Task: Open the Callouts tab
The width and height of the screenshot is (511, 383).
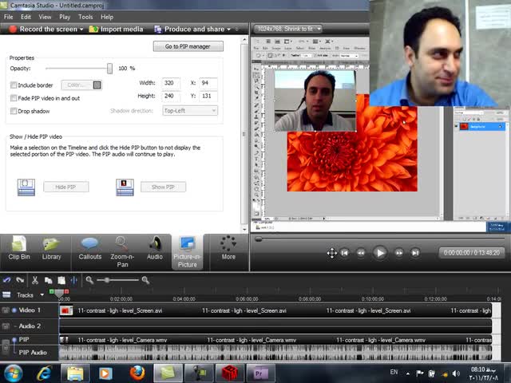Action: pos(89,249)
